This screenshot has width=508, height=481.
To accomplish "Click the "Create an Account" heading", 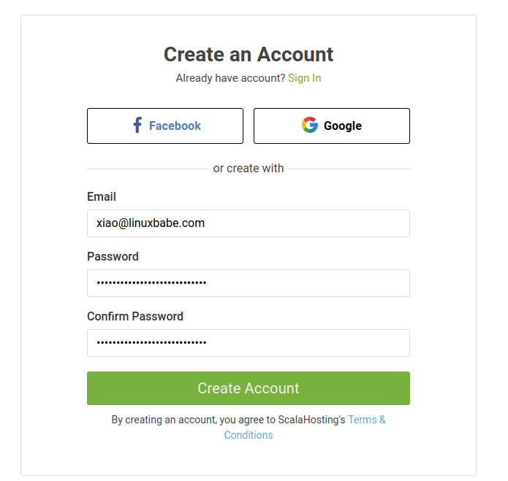I will (x=249, y=55).
